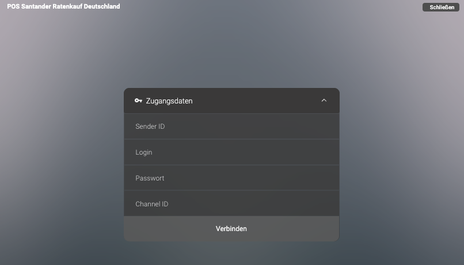Click the Channel ID placeholder text
The image size is (464, 265).
point(152,204)
